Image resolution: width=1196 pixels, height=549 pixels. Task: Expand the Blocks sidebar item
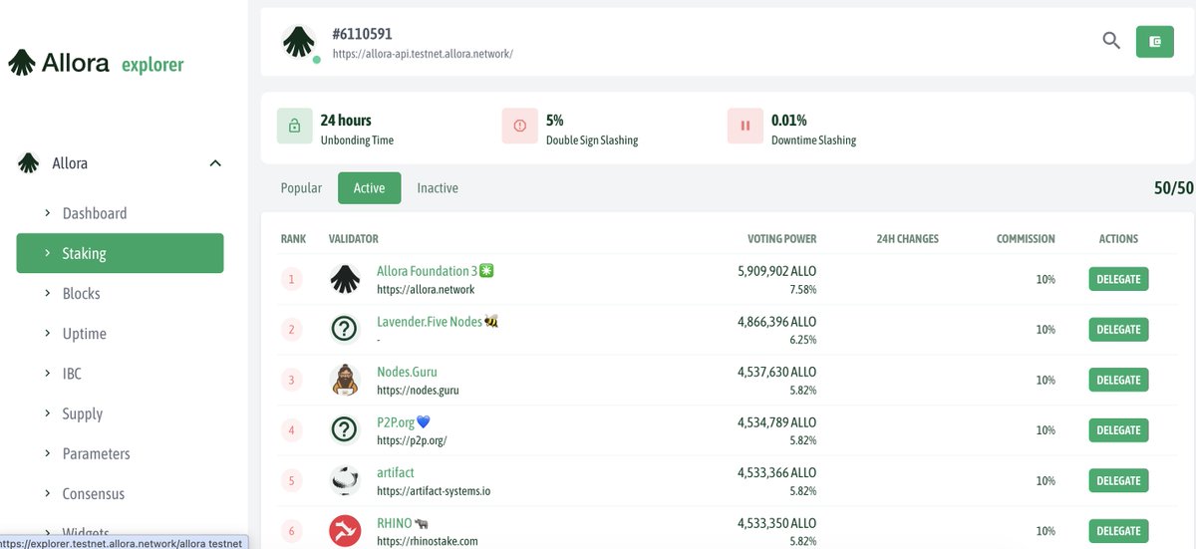pyautogui.click(x=81, y=294)
